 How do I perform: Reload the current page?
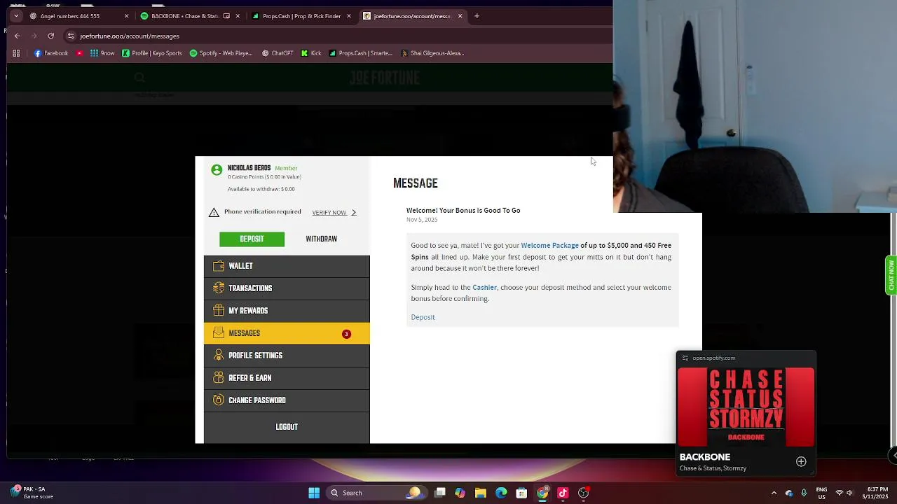click(x=50, y=36)
